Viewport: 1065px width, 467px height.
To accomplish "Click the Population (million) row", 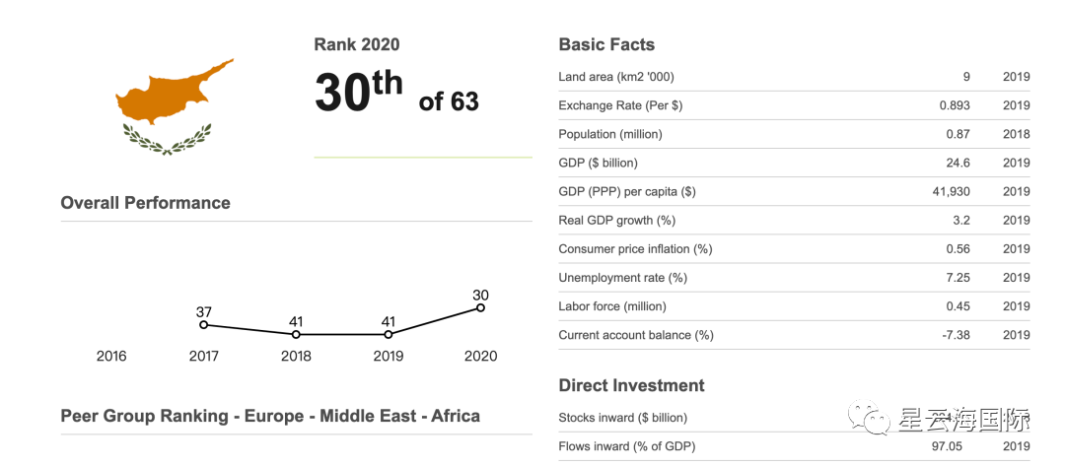I will (610, 134).
